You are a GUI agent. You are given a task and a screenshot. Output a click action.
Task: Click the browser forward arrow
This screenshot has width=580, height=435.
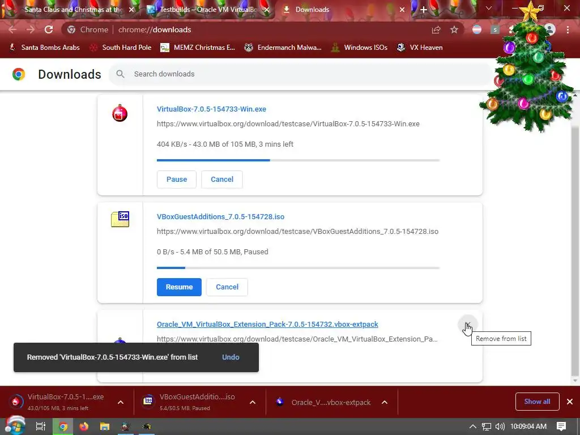31,29
